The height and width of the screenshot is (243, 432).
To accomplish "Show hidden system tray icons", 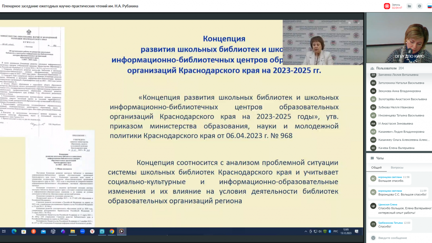I will (306, 232).
